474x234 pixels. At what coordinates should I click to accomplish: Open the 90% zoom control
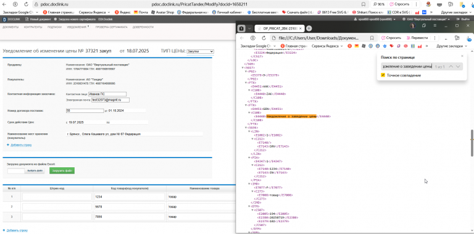379,4
